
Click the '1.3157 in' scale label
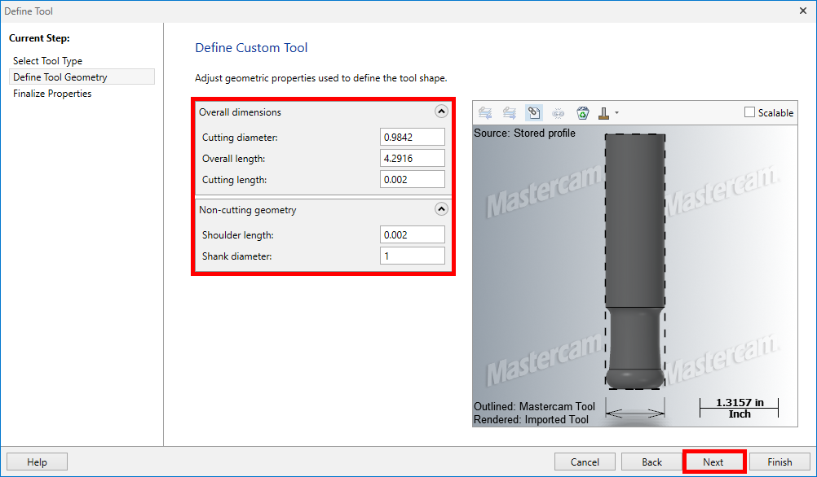point(740,402)
